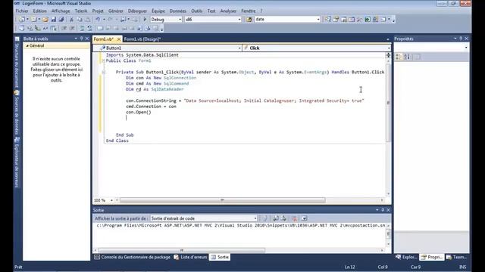Click the Uncomment selected lines icon
The height and width of the screenshot is (272, 485).
tap(89, 29)
